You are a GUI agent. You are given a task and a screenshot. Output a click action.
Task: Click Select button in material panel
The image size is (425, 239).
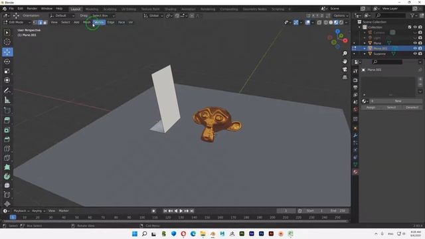[391, 108]
